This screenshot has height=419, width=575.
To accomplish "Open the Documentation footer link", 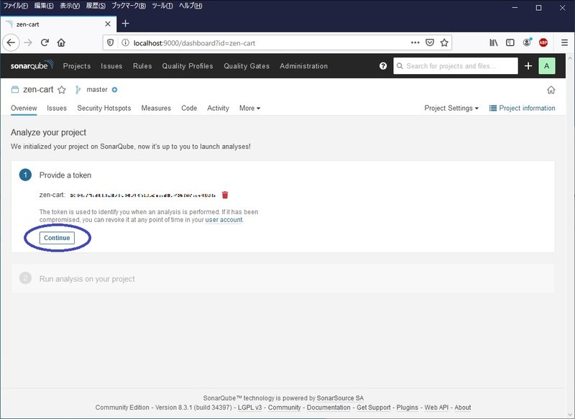I will 328,408.
